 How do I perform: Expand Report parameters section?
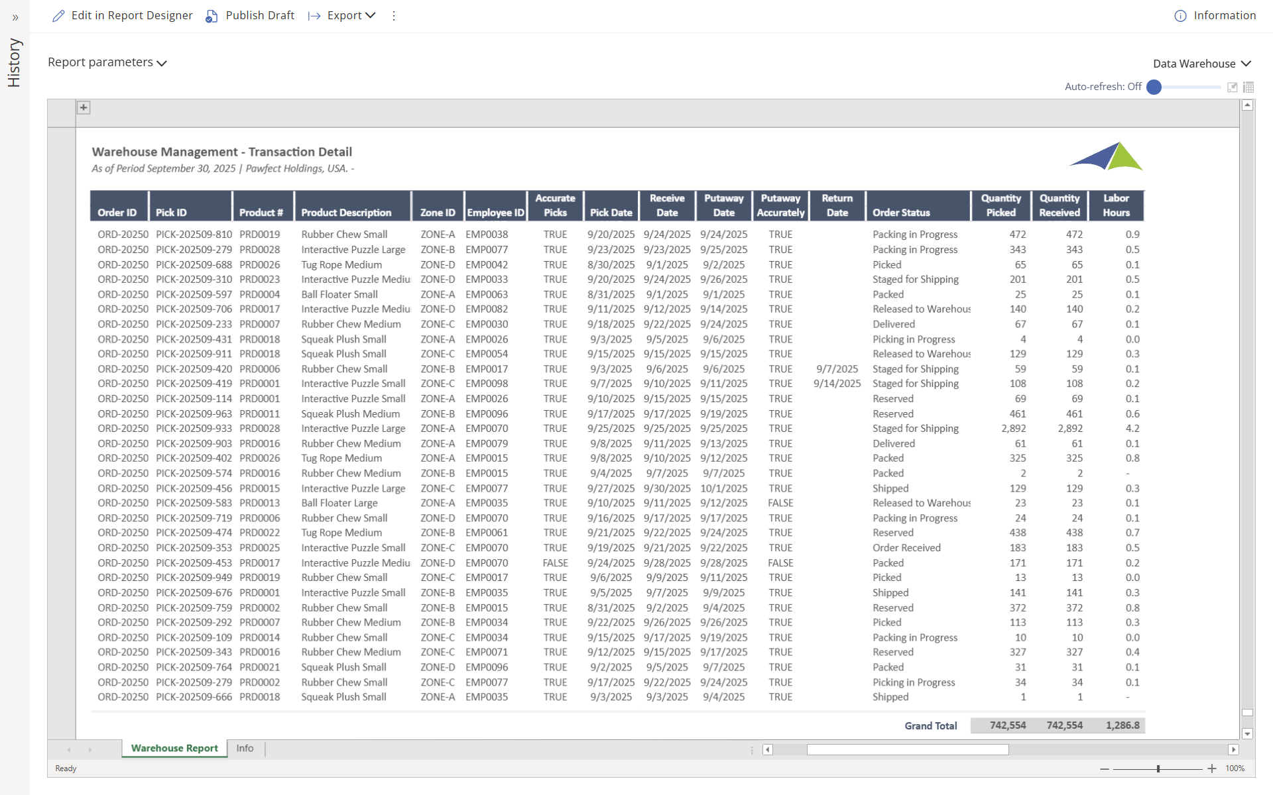[107, 62]
